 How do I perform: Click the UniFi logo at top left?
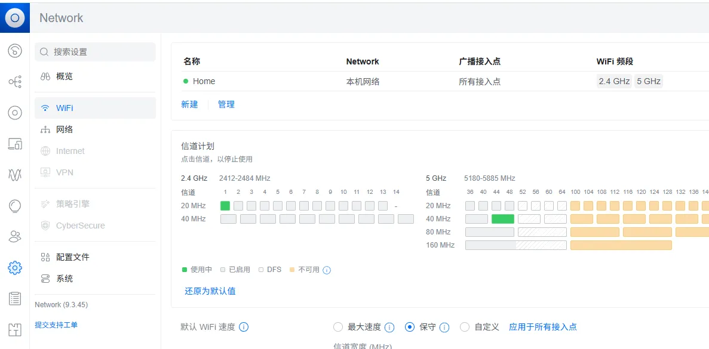15,18
